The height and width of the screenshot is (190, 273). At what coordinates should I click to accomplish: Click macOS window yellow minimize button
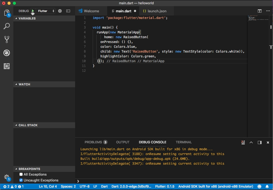coord(9,3)
